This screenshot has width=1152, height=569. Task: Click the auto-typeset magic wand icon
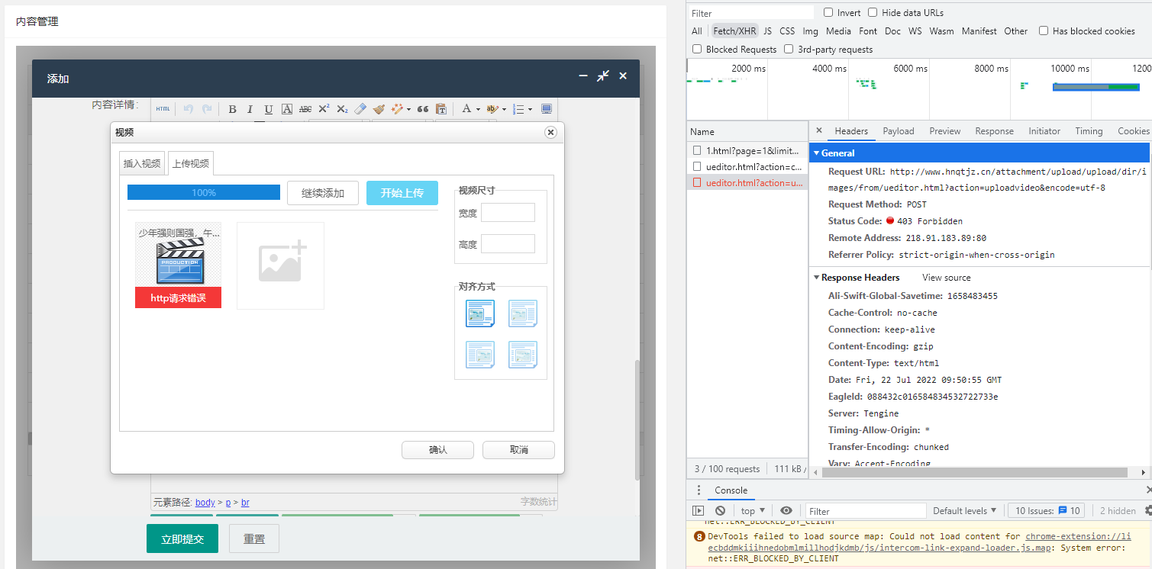pos(397,109)
